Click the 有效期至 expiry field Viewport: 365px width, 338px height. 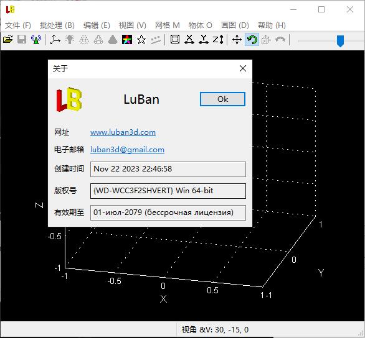tap(168, 212)
